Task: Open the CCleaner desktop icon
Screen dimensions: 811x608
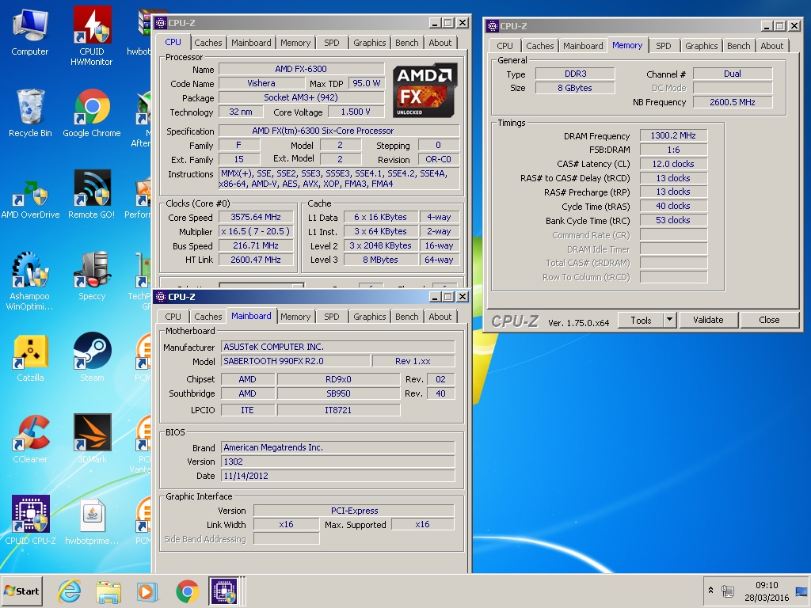Action: [30, 439]
